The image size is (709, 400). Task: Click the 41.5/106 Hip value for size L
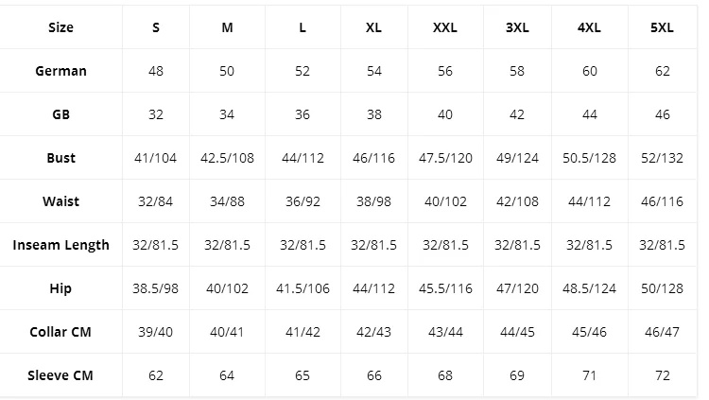[303, 288]
